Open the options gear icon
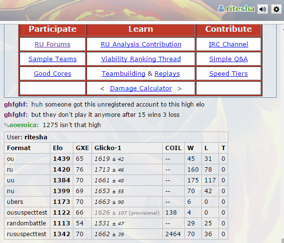The height and width of the screenshot is (243, 284). coord(276,9)
